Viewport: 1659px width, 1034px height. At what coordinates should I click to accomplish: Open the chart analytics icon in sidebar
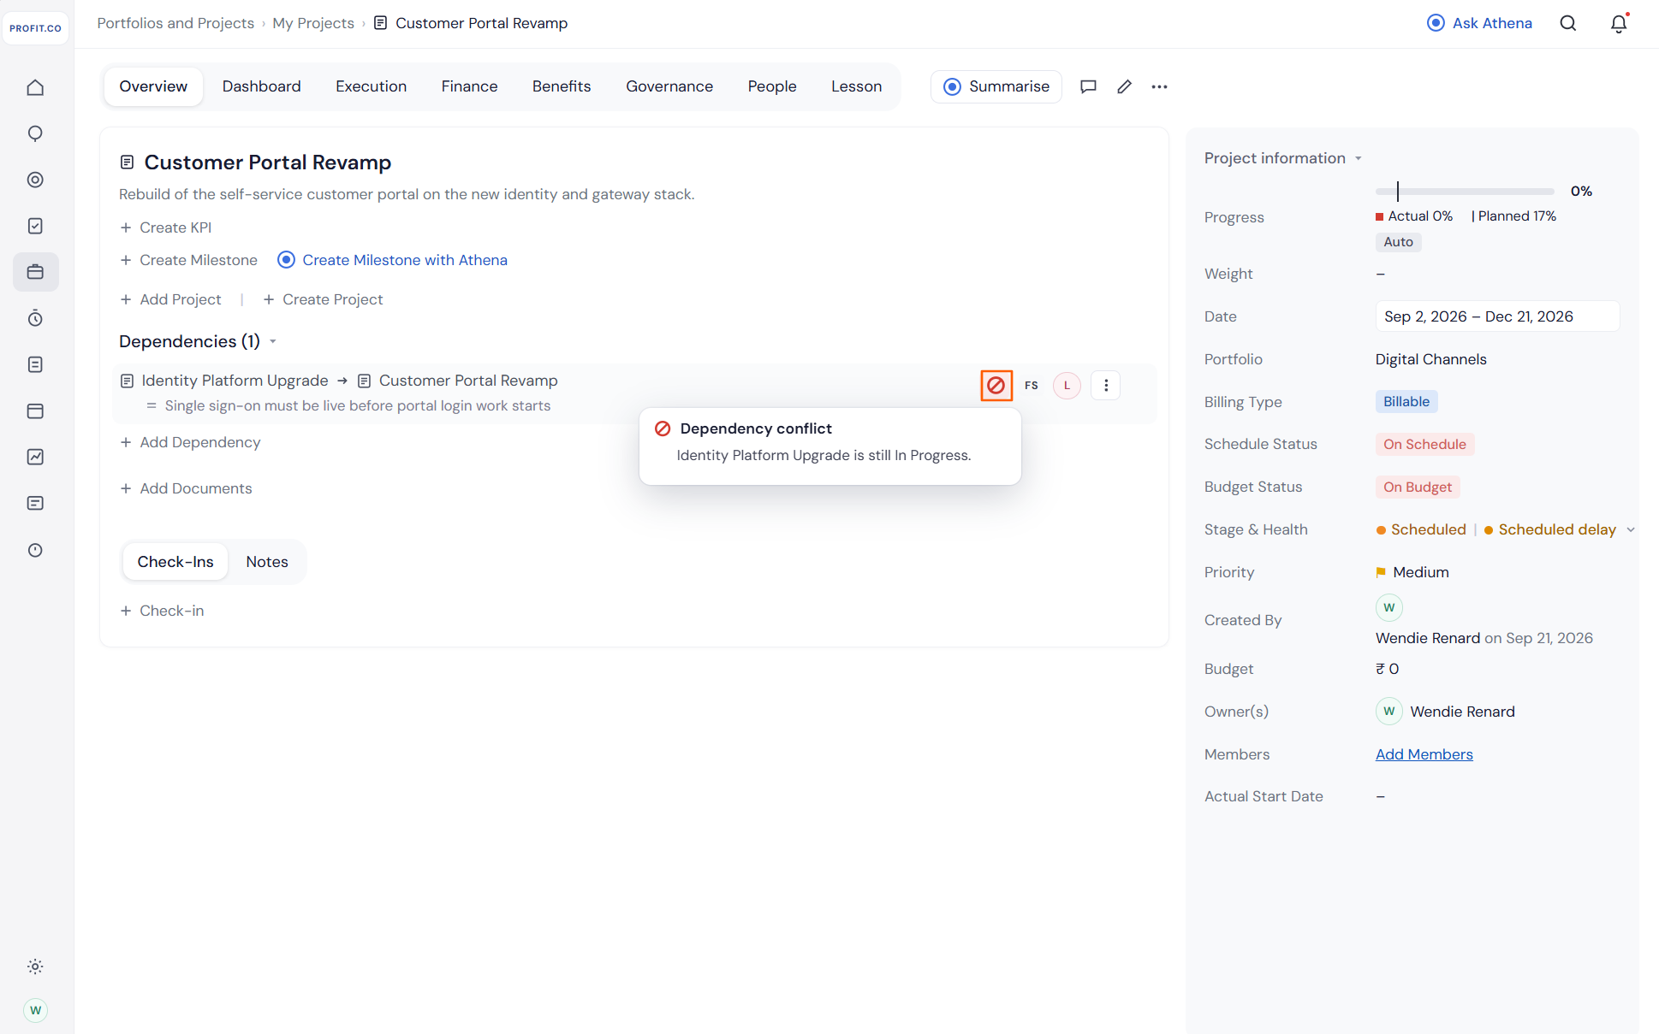click(x=35, y=457)
